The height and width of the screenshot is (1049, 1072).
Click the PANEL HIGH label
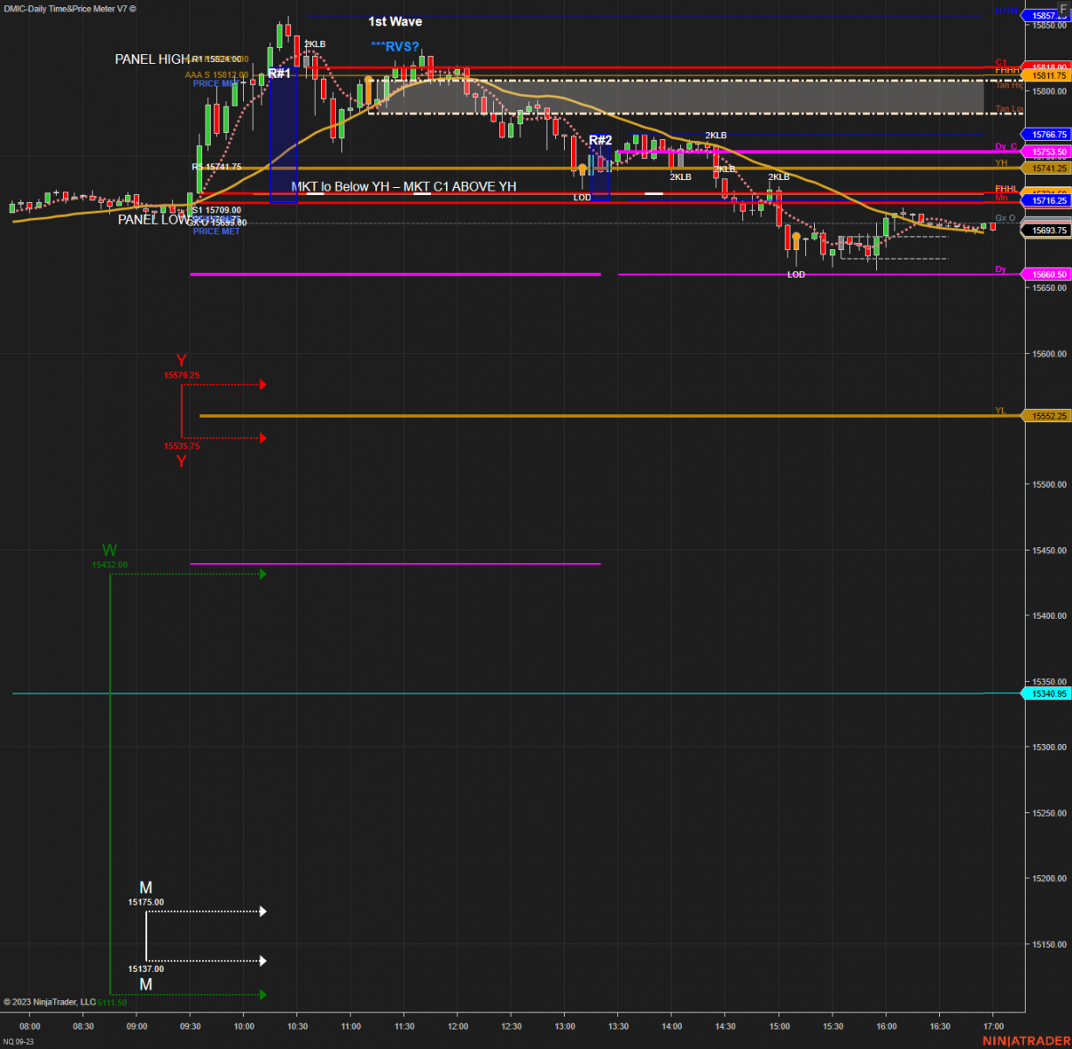tap(152, 59)
